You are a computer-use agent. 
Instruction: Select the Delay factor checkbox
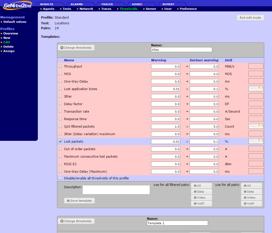pyautogui.click(x=60, y=104)
